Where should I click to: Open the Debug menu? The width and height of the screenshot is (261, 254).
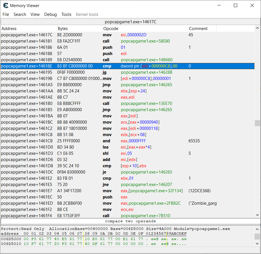point(50,14)
